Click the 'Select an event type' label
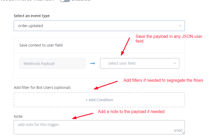The width and height of the screenshot is (212, 138). [x=32, y=16]
